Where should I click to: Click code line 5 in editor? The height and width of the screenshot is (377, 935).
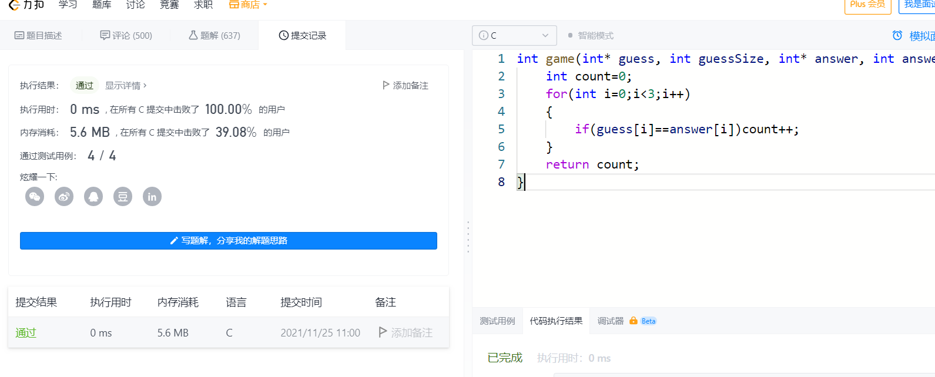click(687, 129)
